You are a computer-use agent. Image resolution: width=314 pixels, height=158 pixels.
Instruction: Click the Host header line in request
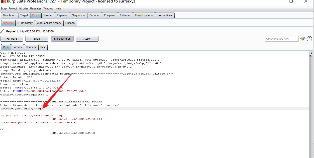pos(22,56)
